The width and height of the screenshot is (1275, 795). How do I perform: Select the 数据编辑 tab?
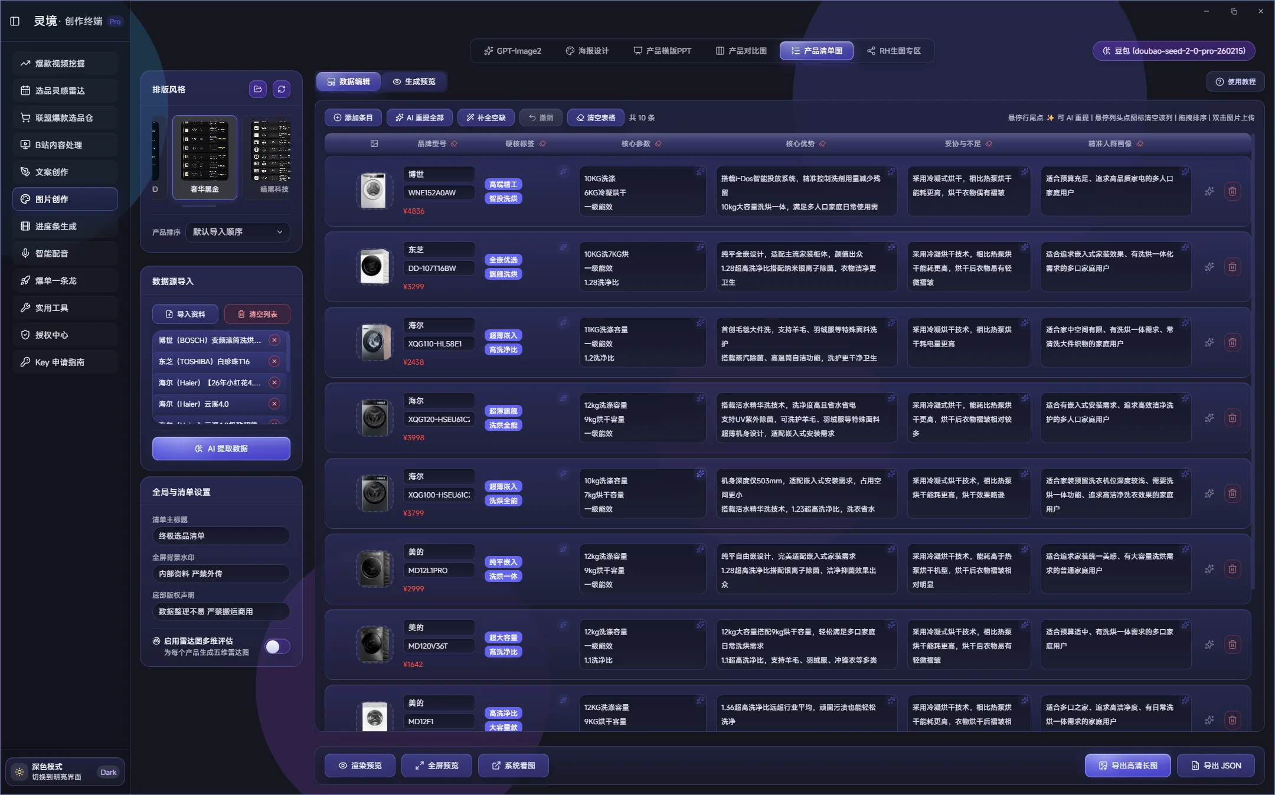point(348,81)
